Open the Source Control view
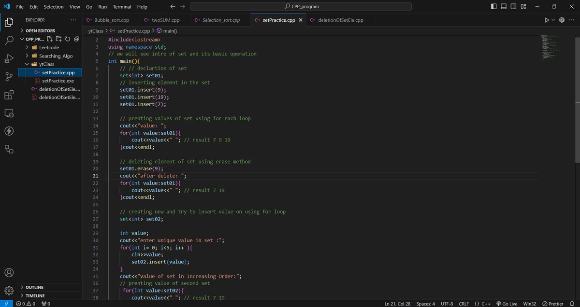 click(x=9, y=76)
